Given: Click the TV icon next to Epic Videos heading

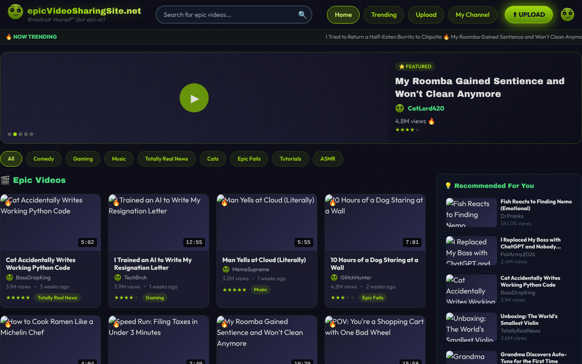Looking at the screenshot, I should [x=5, y=180].
